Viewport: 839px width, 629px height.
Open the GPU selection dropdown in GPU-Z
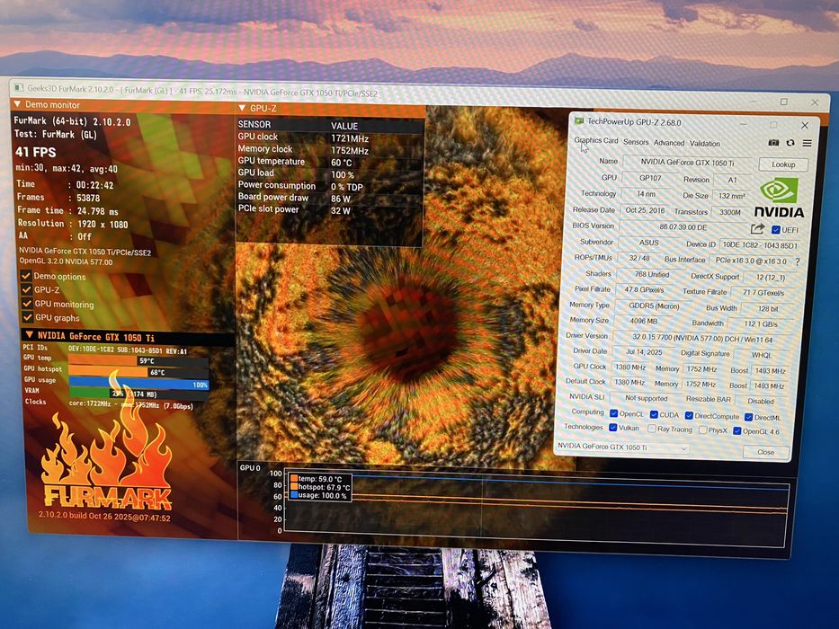tap(621, 447)
